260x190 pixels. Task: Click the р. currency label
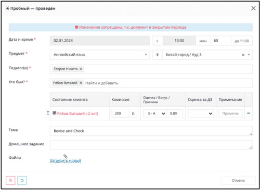134,113
